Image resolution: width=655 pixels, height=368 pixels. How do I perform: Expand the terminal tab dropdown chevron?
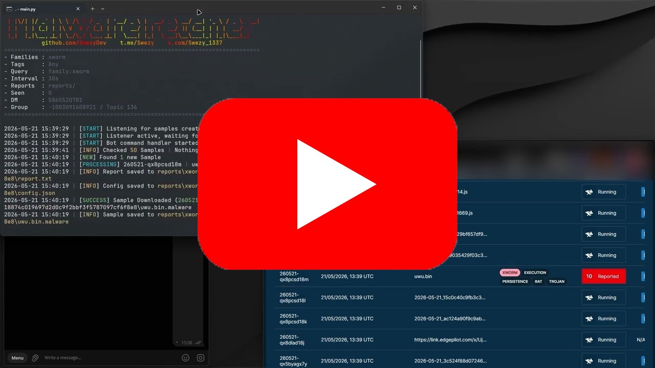(x=103, y=9)
